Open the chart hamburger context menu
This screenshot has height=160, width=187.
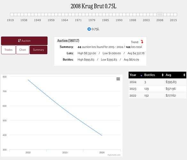118,79
